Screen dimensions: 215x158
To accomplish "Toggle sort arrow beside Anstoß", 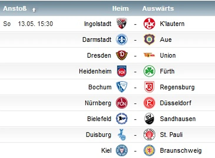I will 34,10.
